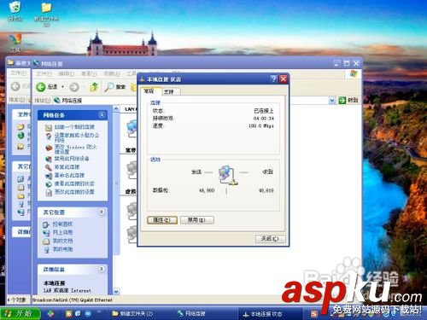Screen dimensions: 427x320
Task: Click the orange quick launch icon in taskbar
Action: (68, 314)
